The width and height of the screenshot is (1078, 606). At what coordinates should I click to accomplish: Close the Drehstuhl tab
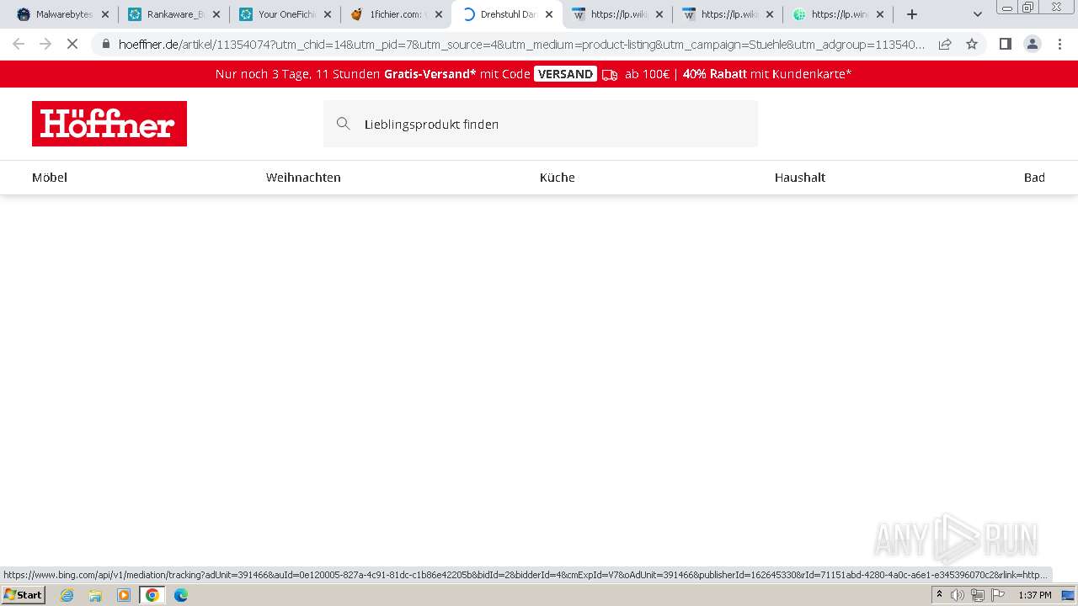(x=549, y=14)
